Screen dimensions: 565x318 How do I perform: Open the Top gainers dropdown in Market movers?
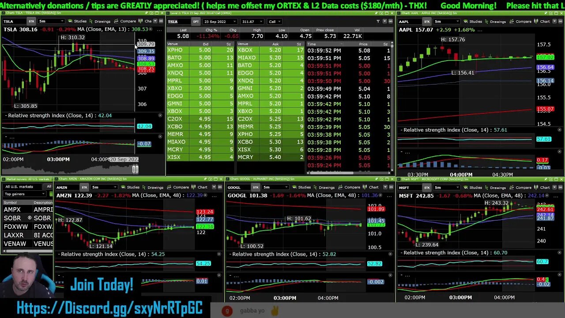coord(25,194)
